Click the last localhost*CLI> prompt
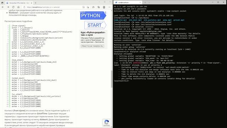Viewport: 227px width, 128px height. pos(121,81)
